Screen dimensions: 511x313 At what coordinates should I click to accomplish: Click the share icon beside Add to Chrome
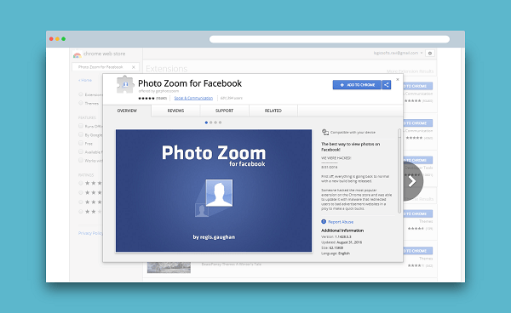[x=386, y=85]
